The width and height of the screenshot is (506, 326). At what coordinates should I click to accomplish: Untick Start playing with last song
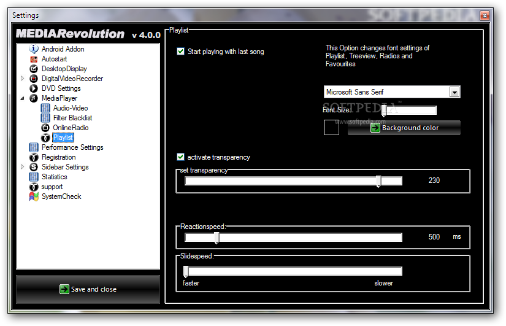click(181, 52)
